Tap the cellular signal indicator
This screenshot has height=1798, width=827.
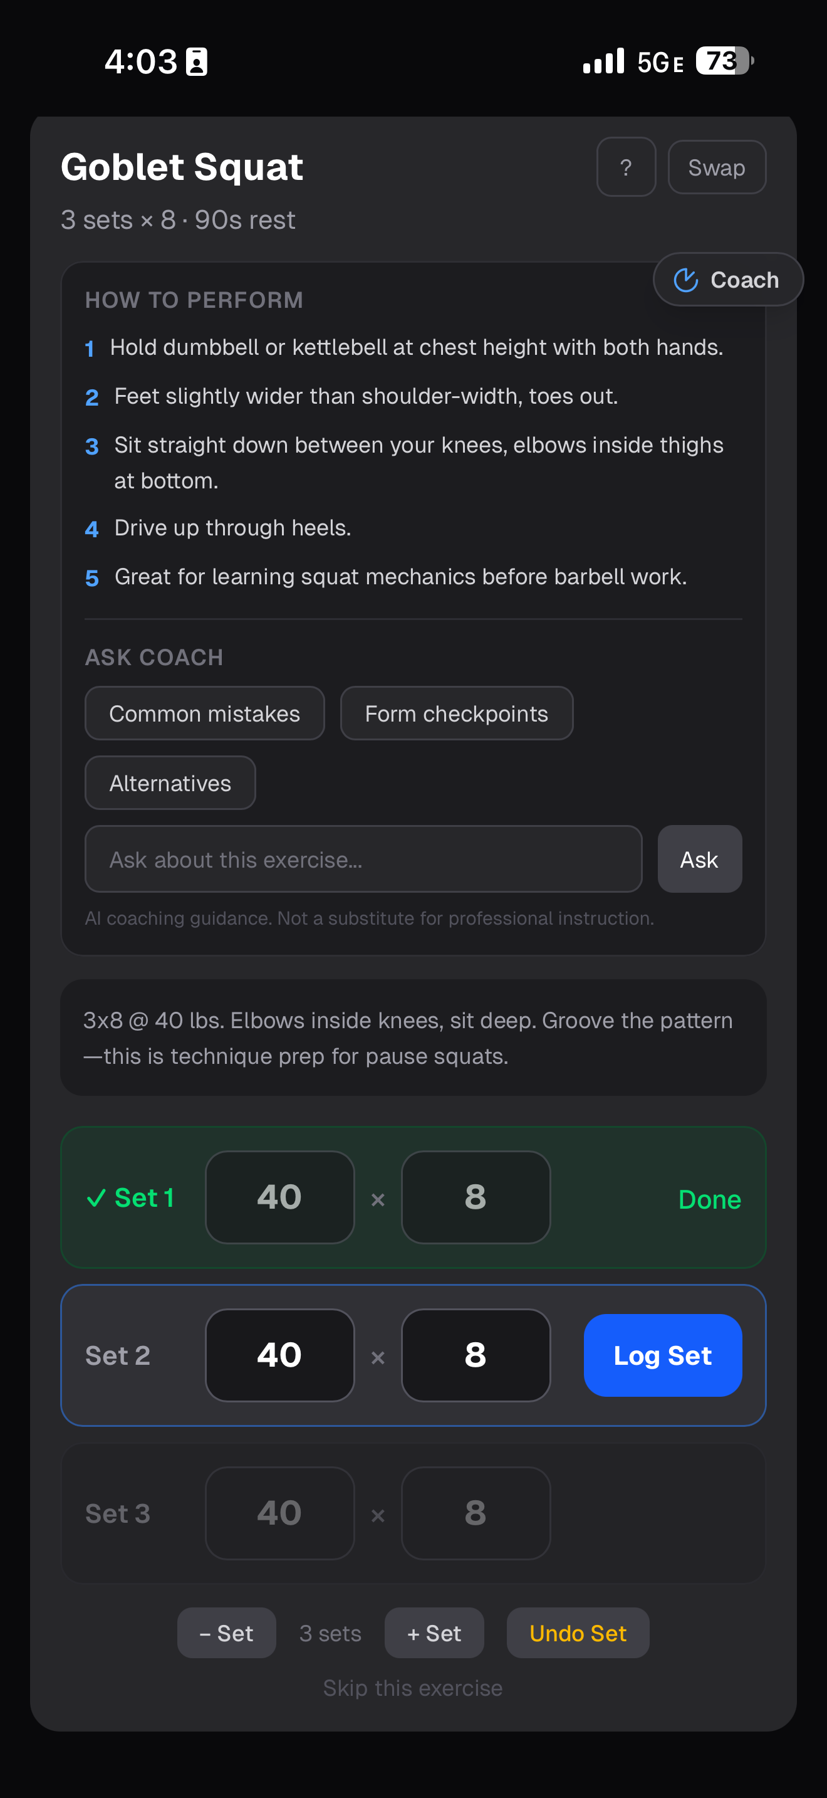click(604, 61)
